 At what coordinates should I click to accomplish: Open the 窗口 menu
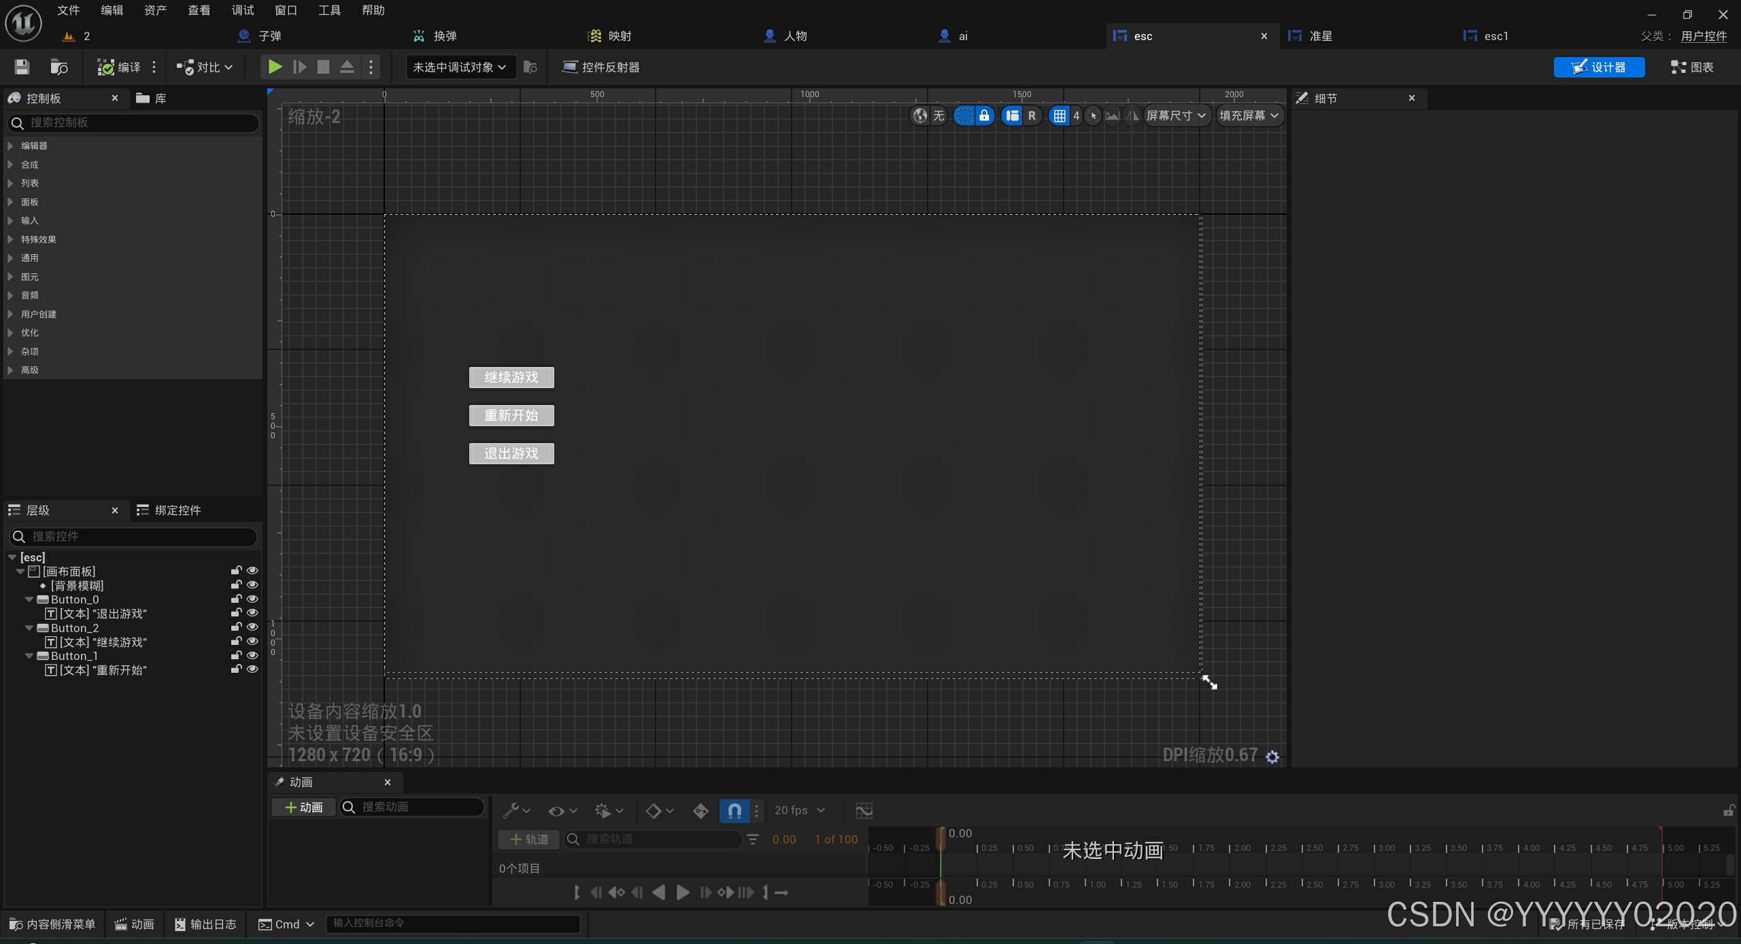point(286,10)
